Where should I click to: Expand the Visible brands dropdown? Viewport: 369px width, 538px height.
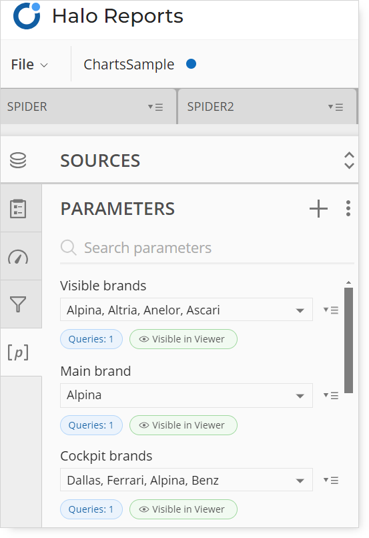[x=186, y=310]
